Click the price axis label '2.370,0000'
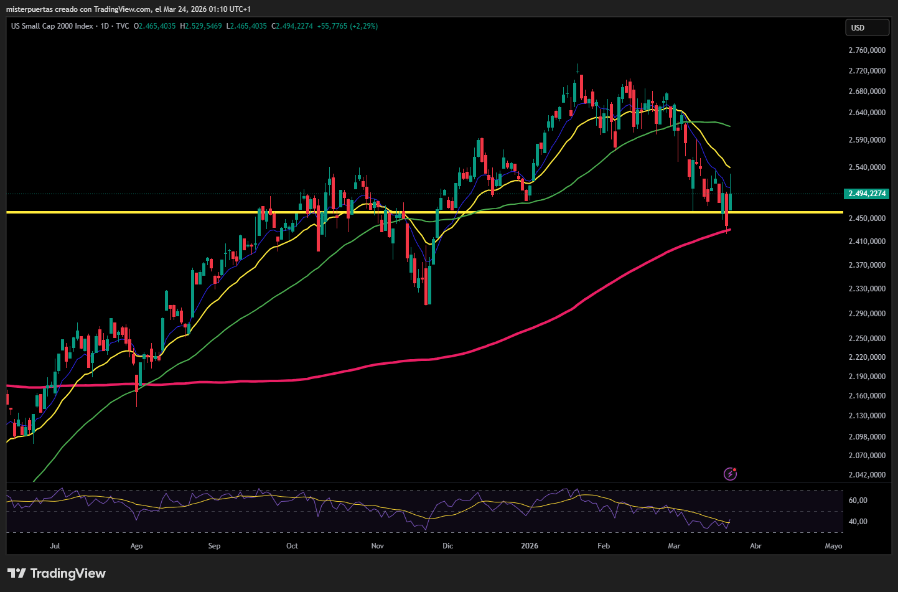 point(867,265)
